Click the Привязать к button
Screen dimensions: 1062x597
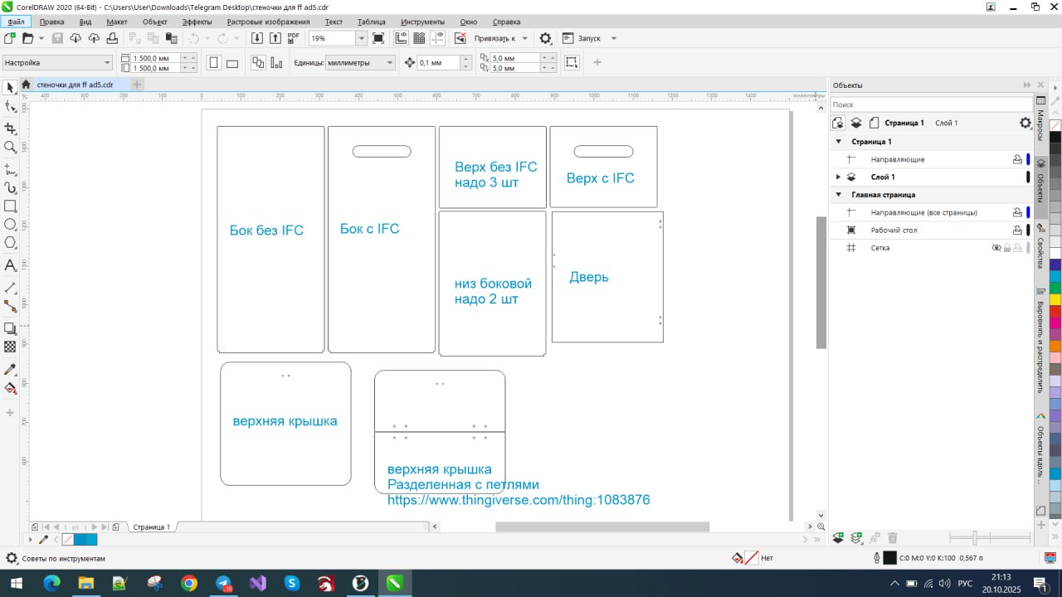[494, 38]
